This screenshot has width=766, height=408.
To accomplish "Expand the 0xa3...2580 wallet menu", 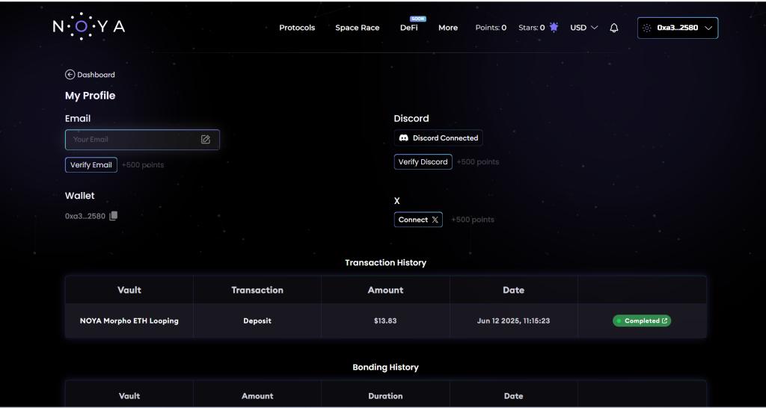I will pos(678,28).
